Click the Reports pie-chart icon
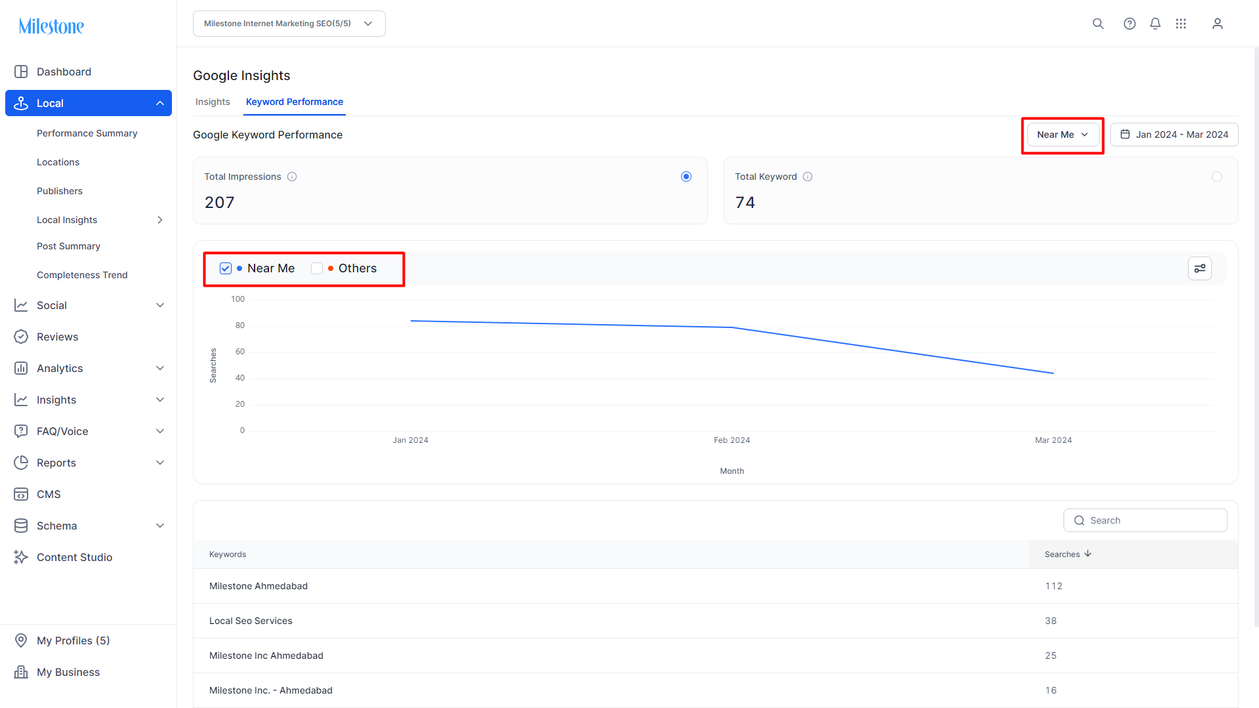 coord(21,463)
